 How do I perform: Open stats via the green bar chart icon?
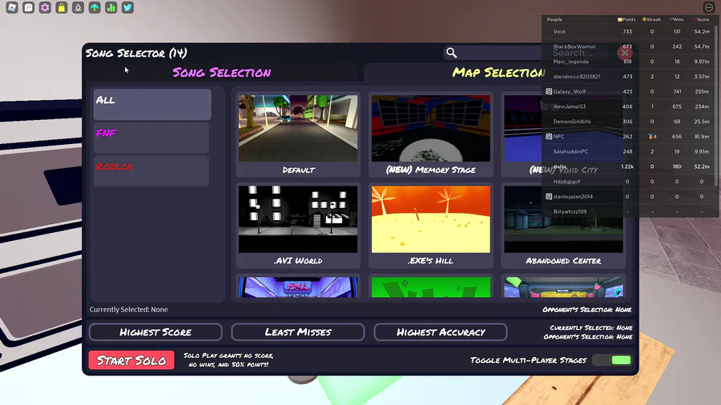tap(111, 7)
